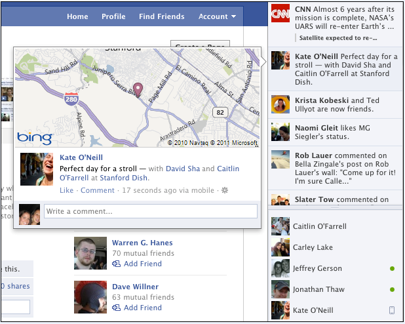Open the Home menu item

coord(77,16)
